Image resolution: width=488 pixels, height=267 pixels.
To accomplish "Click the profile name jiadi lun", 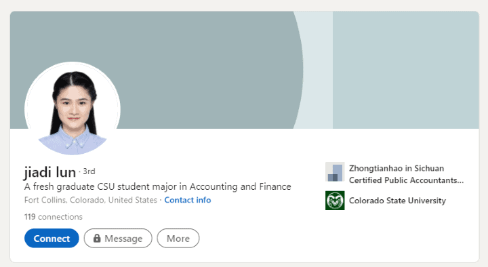I will tap(49, 172).
